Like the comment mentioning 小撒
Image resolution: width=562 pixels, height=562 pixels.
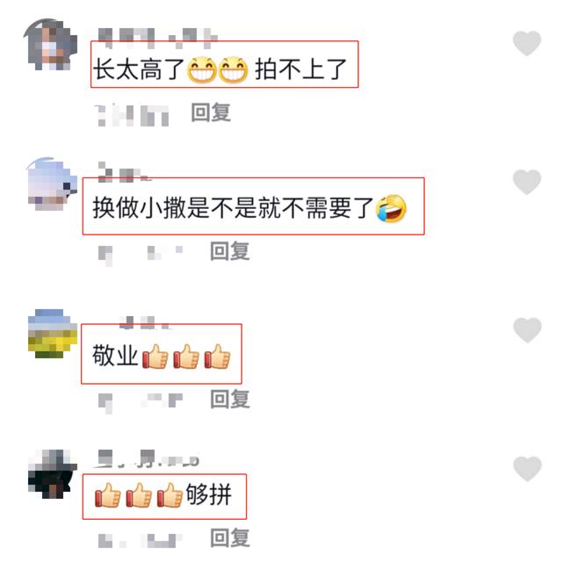click(527, 182)
